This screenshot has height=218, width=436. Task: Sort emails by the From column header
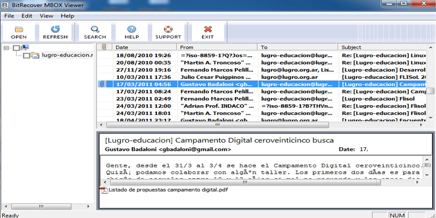pyautogui.click(x=217, y=47)
